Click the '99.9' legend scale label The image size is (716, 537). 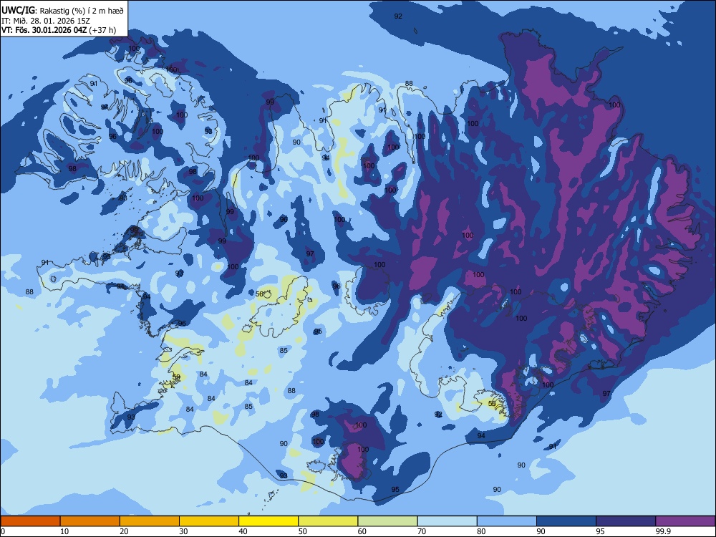[663, 531]
